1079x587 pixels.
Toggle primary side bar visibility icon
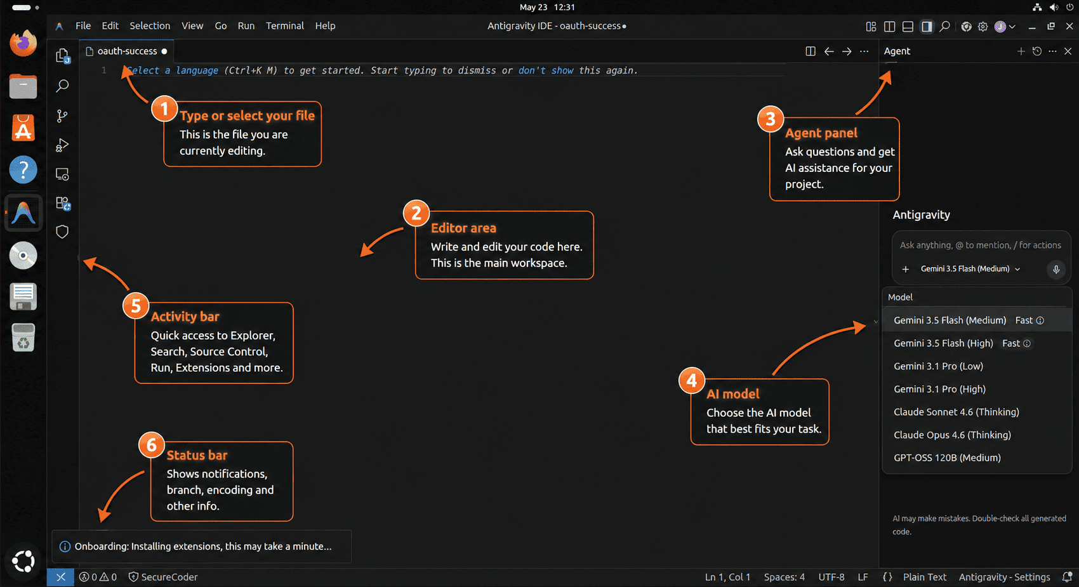tap(890, 26)
